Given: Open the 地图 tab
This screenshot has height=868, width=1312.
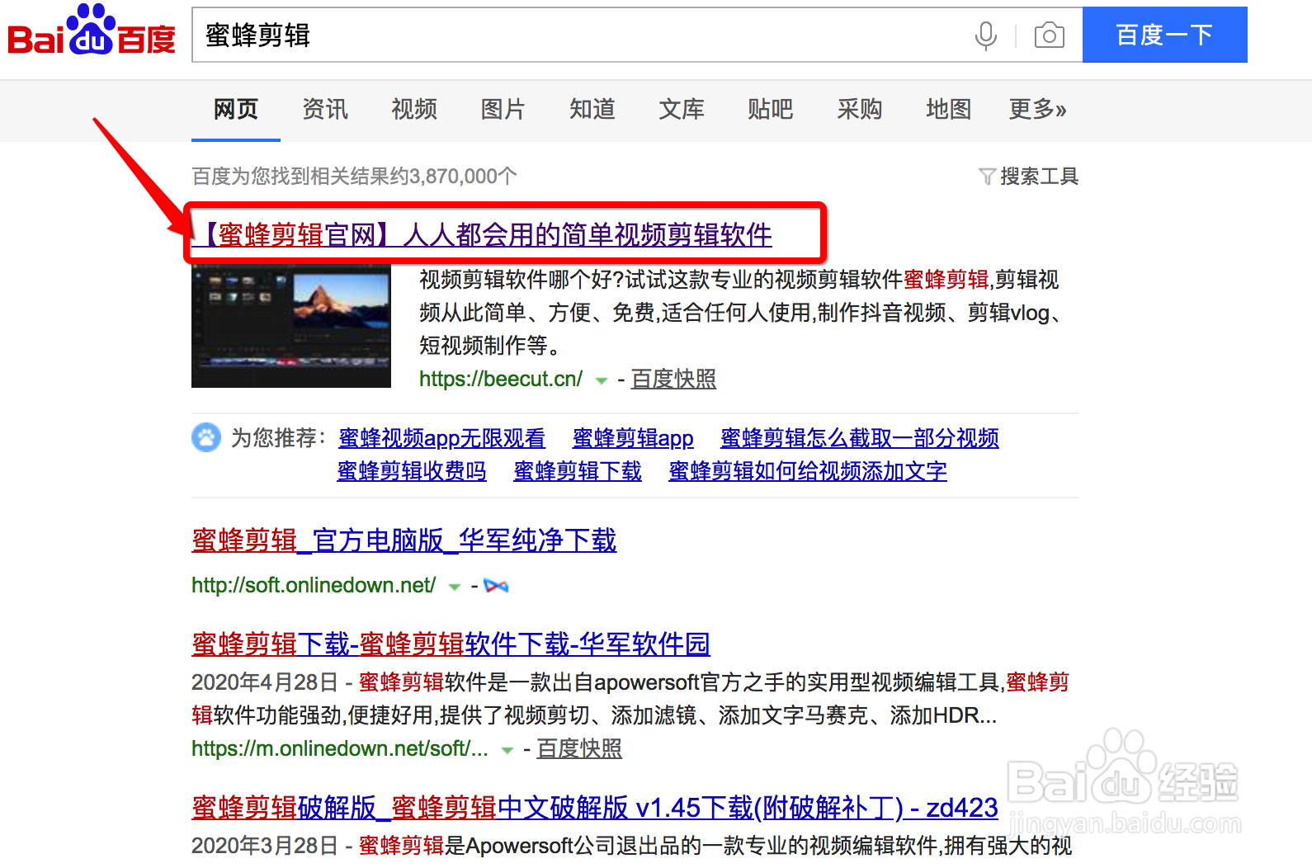Looking at the screenshot, I should (x=949, y=109).
